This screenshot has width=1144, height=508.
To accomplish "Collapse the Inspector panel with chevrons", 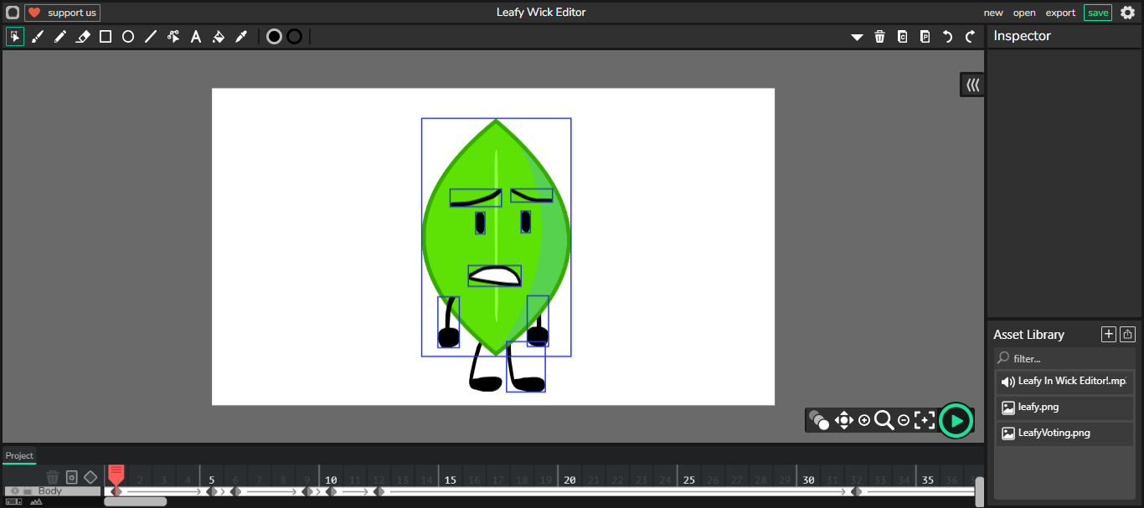I will point(972,85).
